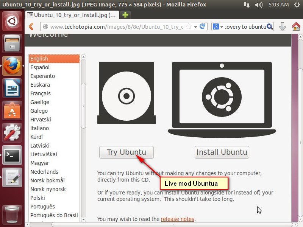Viewport: 303px width, 227px height.
Task: Click the horizontal scrollbar right arrow
Action: click(296, 224)
